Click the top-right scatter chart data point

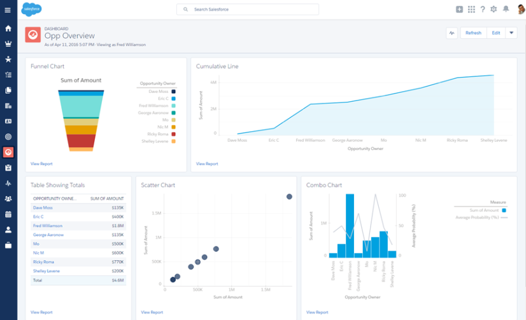(x=289, y=197)
